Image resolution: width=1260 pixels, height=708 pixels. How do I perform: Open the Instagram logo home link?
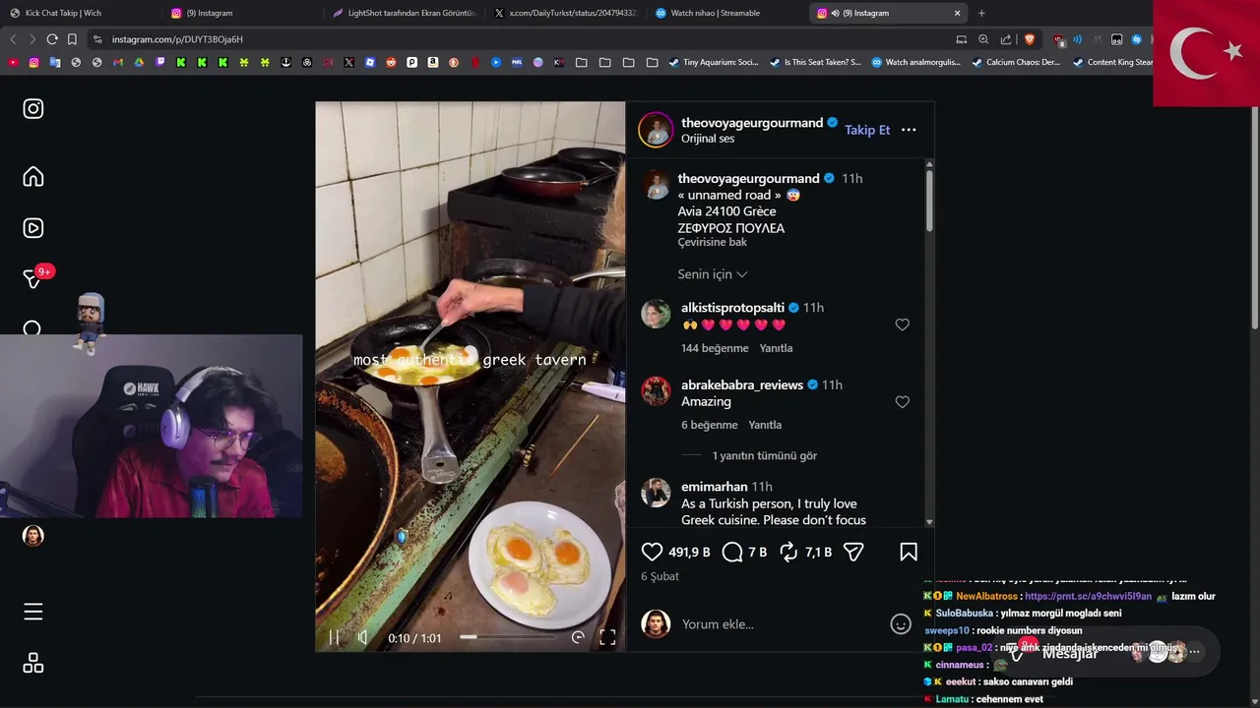[x=33, y=109]
